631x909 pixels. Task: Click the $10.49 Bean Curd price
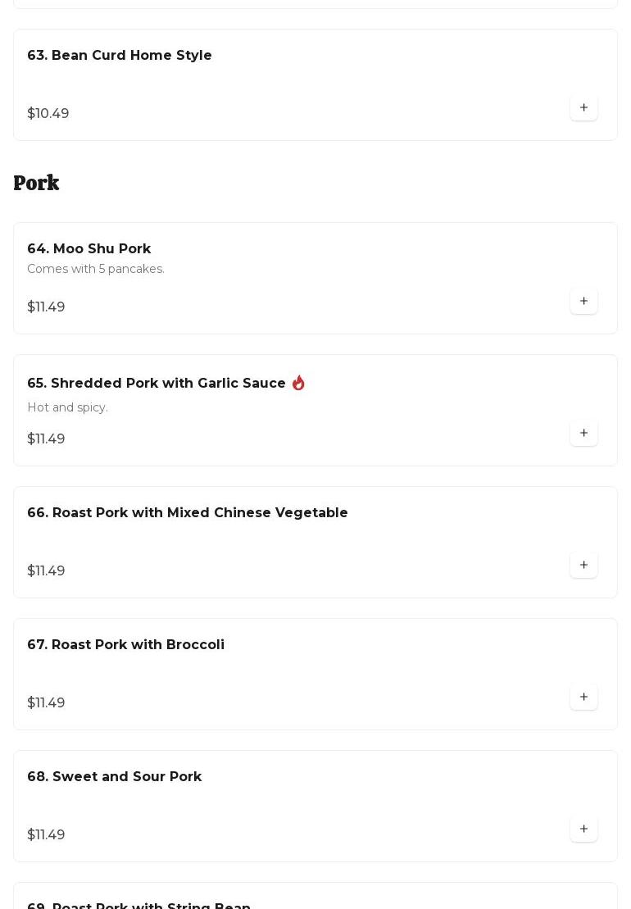(x=48, y=114)
